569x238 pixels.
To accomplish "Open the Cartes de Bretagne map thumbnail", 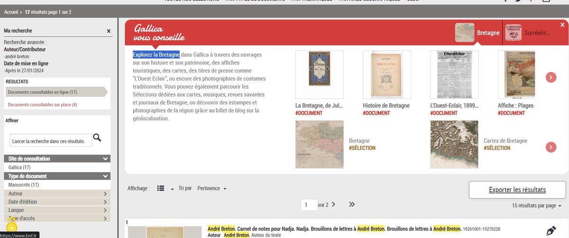I will point(454,145).
